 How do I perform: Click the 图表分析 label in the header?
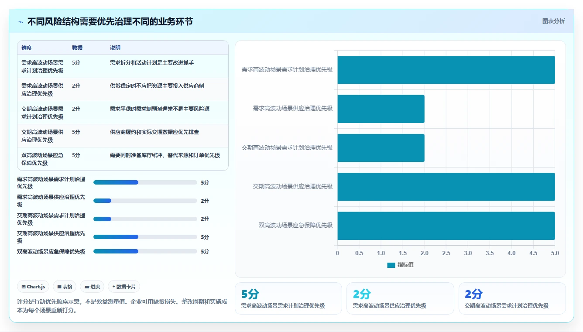point(553,21)
